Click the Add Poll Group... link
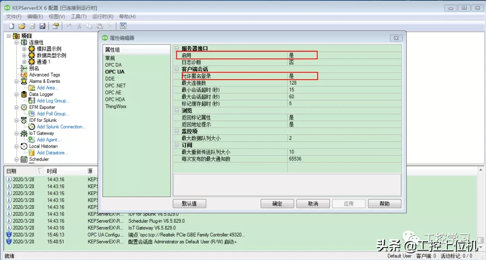Screen dimensions: 486x260 (53, 114)
